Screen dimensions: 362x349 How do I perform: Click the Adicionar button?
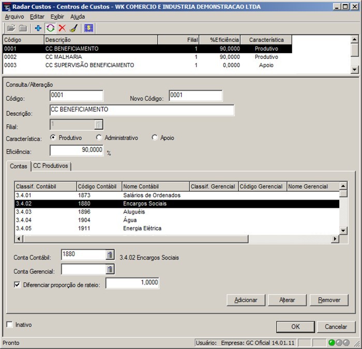pyautogui.click(x=246, y=300)
